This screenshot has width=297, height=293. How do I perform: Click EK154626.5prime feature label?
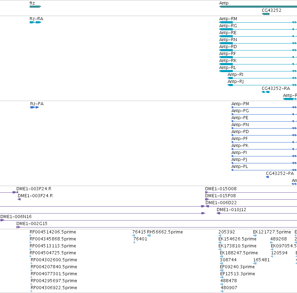point(238,239)
